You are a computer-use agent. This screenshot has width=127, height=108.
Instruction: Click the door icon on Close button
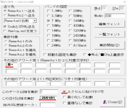coord(105,102)
